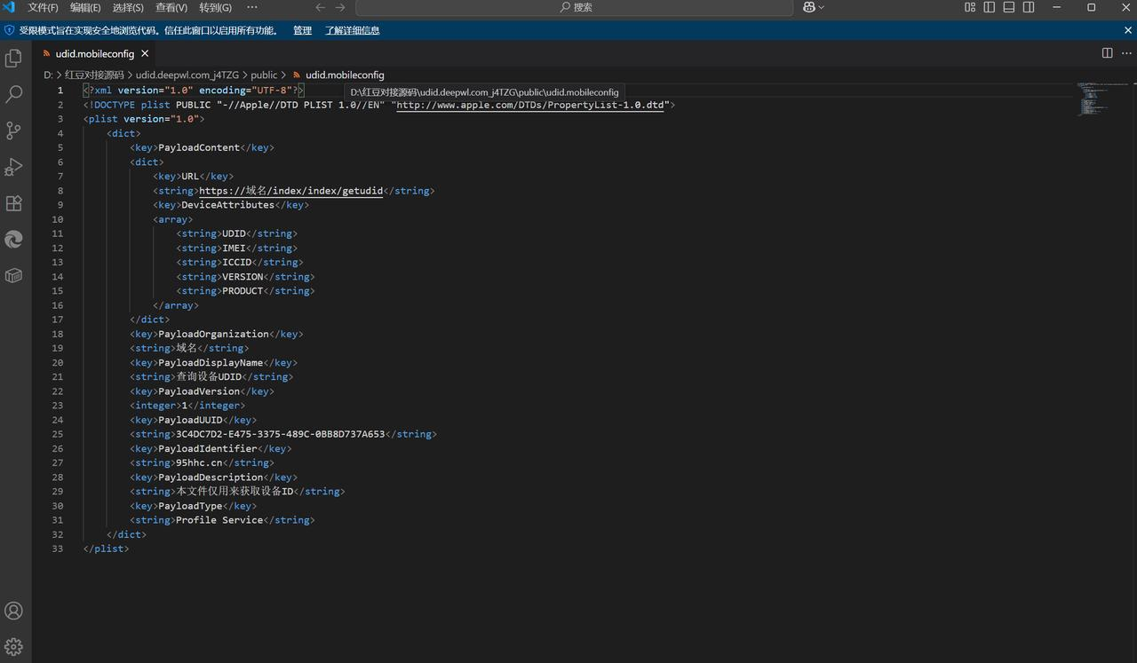This screenshot has height=663, width=1137.
Task: Click the 管理 link in restricted mode banner
Action: click(302, 30)
